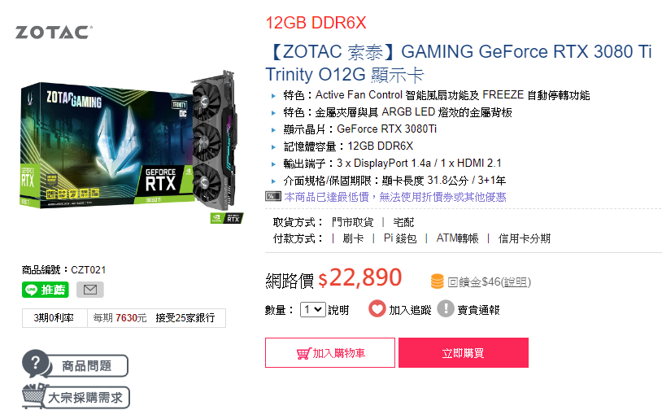
Task: Select 信用卡分期 payment option
Action: pyautogui.click(x=525, y=238)
